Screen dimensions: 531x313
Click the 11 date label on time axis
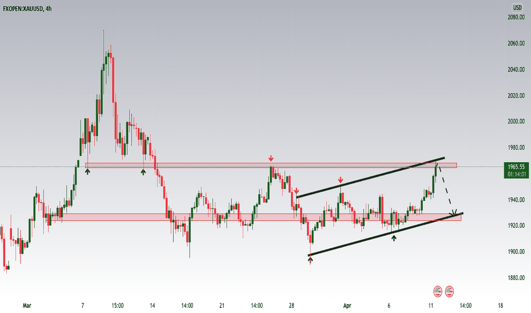click(431, 306)
